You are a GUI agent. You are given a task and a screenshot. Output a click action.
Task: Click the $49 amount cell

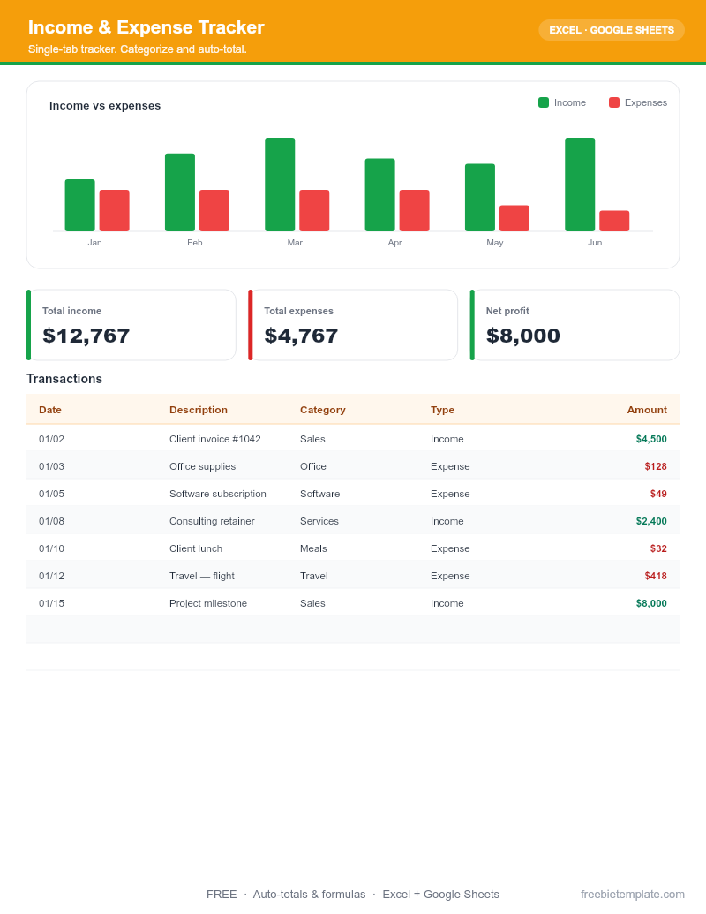(x=658, y=494)
